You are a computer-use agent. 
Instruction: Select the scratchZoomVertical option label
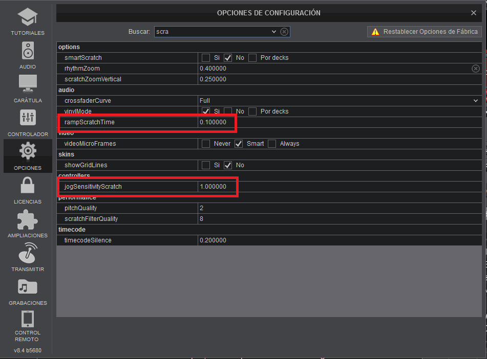[93, 79]
